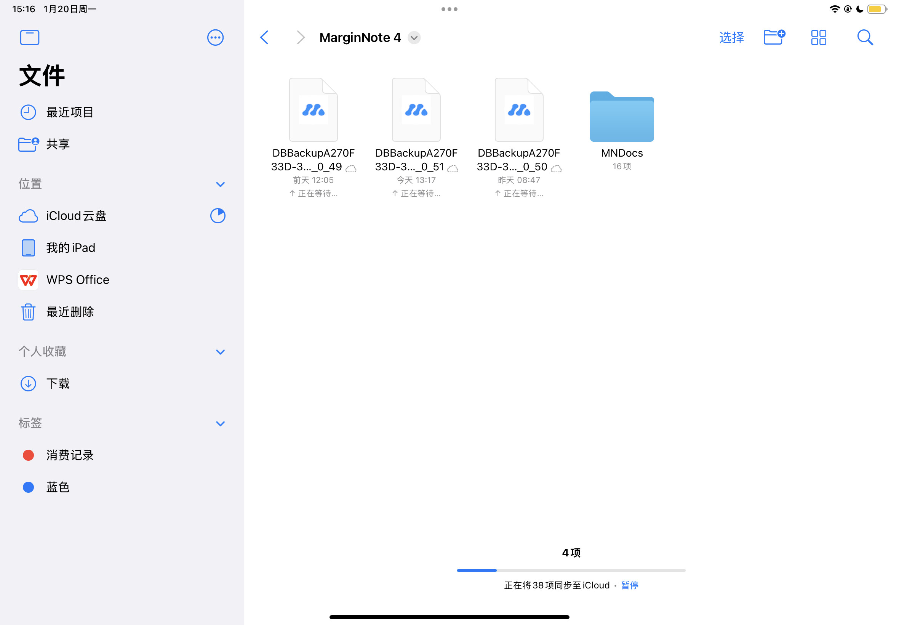Tap cloud status icon beside _0_50
Screen dimensions: 899x625
tap(556, 169)
